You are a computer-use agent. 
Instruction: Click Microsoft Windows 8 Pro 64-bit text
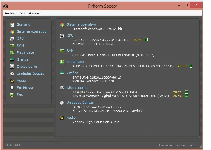(97, 29)
